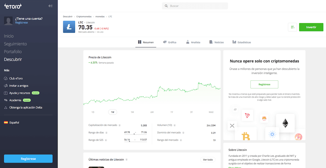Click the search magnifier icon
The image size is (326, 168).
(x=166, y=6)
